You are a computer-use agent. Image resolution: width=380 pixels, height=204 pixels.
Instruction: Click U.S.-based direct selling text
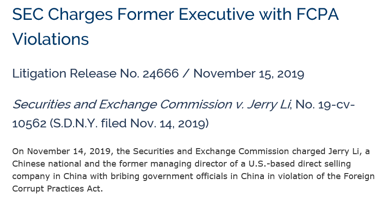[x=299, y=164]
